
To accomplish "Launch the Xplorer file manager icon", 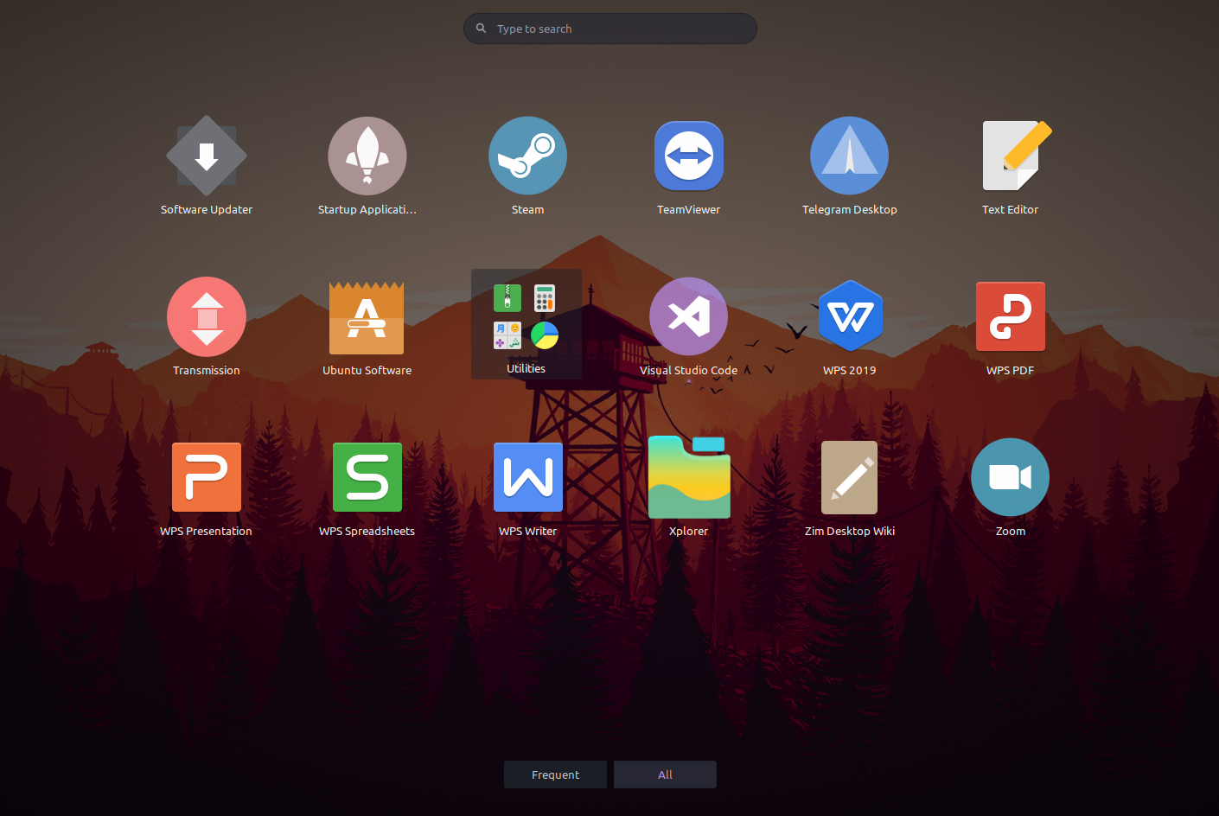I will click(x=689, y=477).
